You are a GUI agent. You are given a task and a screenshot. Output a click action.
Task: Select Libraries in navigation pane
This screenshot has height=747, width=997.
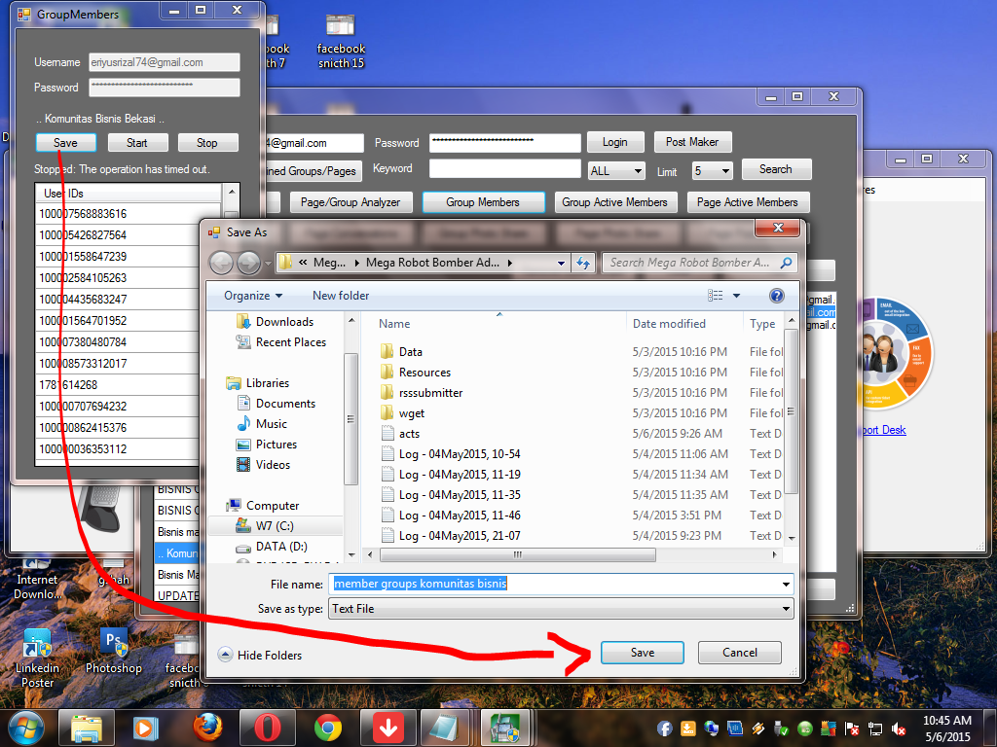(x=258, y=383)
